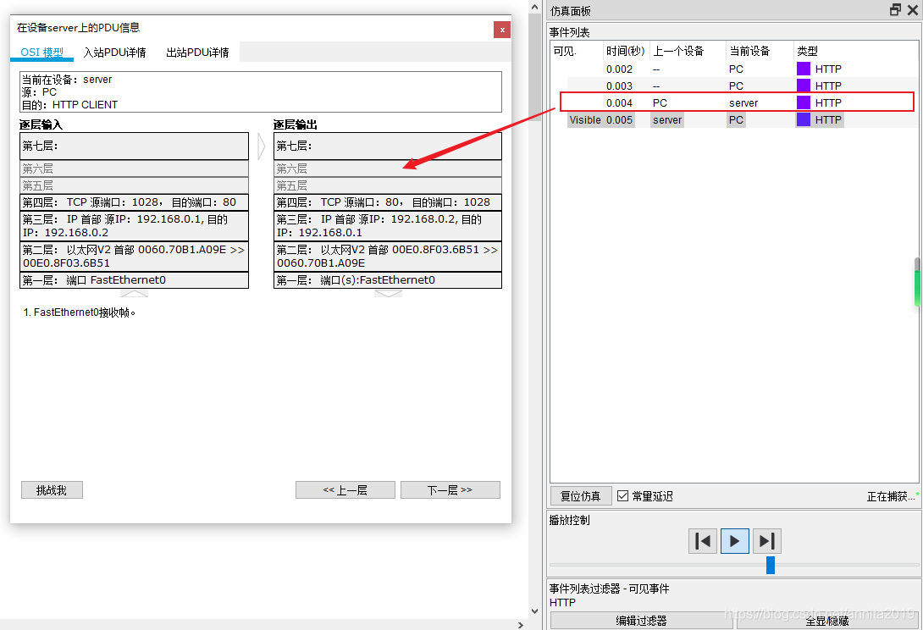Click the right arrow of horizontal scrollbar
Image resolution: width=923 pixels, height=630 pixels.
[521, 625]
